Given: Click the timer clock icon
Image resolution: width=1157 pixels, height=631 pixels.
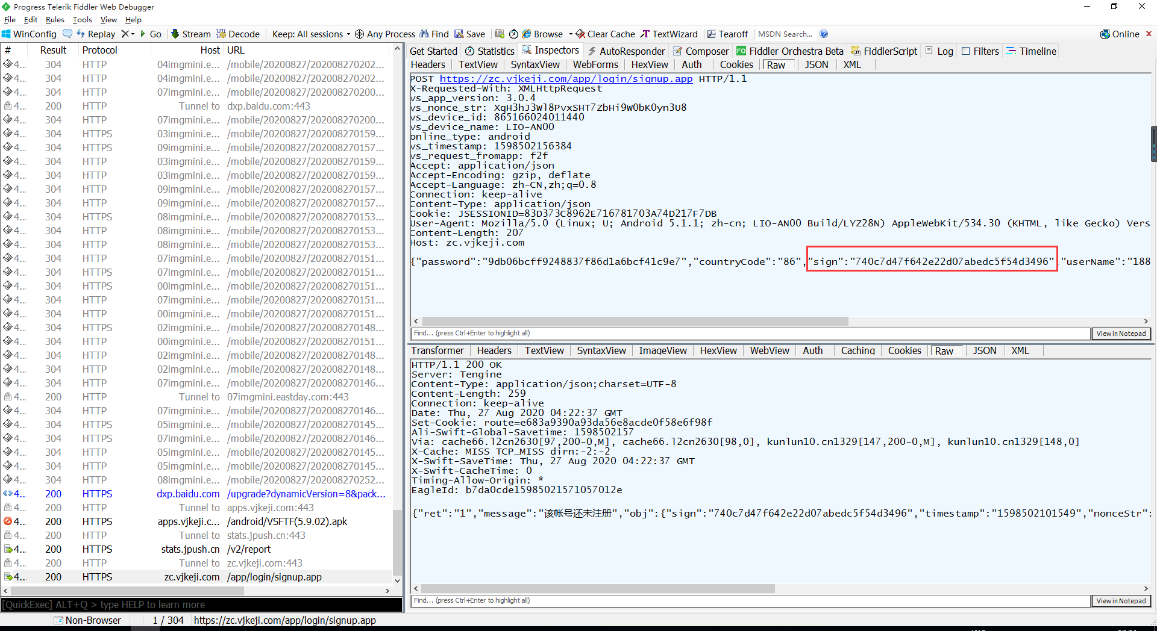Looking at the screenshot, I should 513,34.
